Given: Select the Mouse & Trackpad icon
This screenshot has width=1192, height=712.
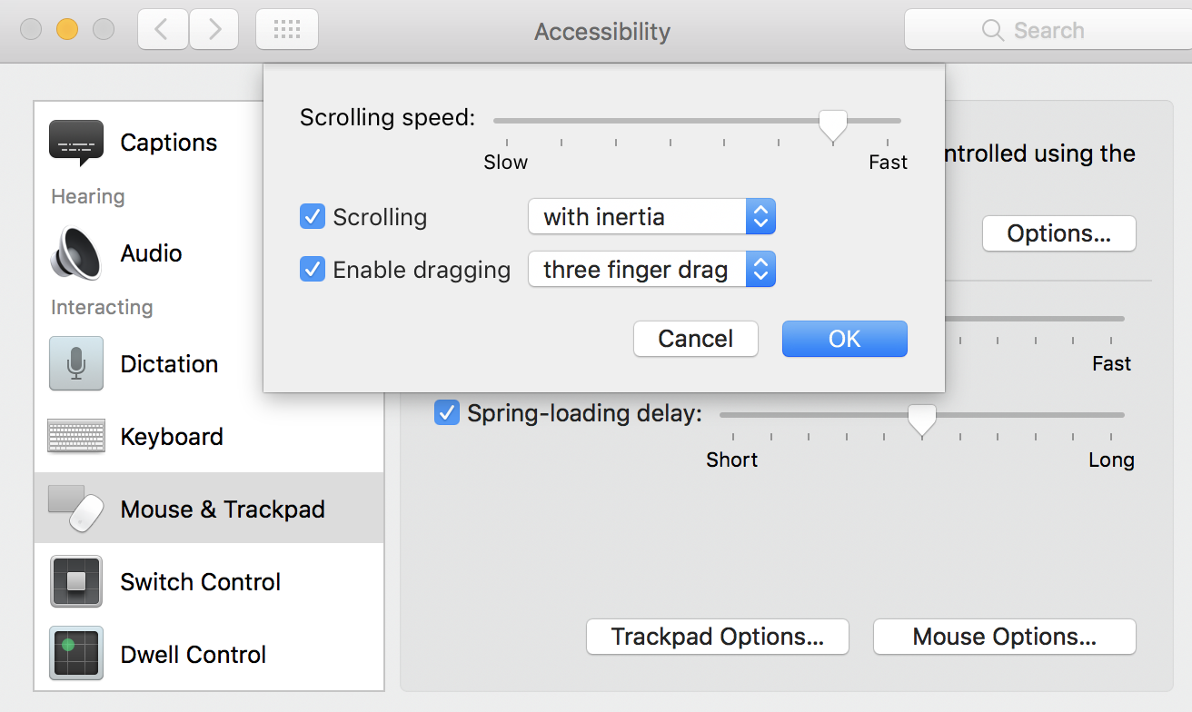Looking at the screenshot, I should click(76, 509).
